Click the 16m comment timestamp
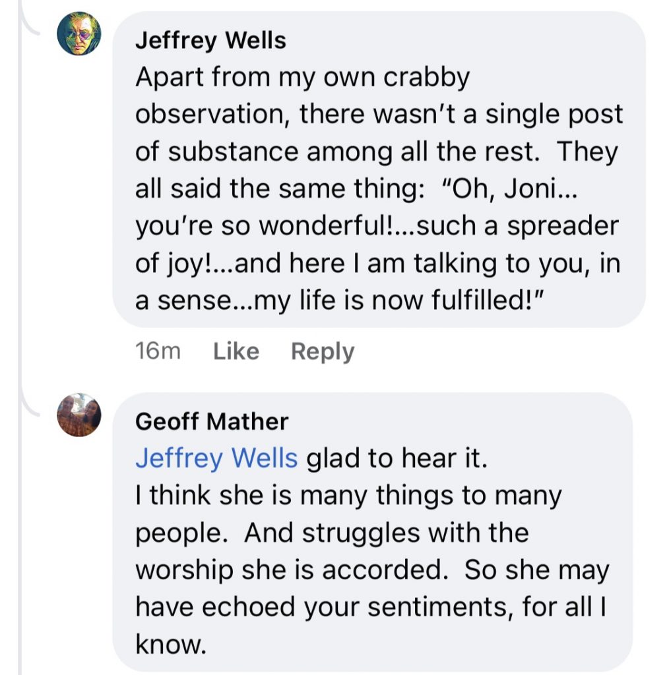This screenshot has height=675, width=667. point(158,351)
